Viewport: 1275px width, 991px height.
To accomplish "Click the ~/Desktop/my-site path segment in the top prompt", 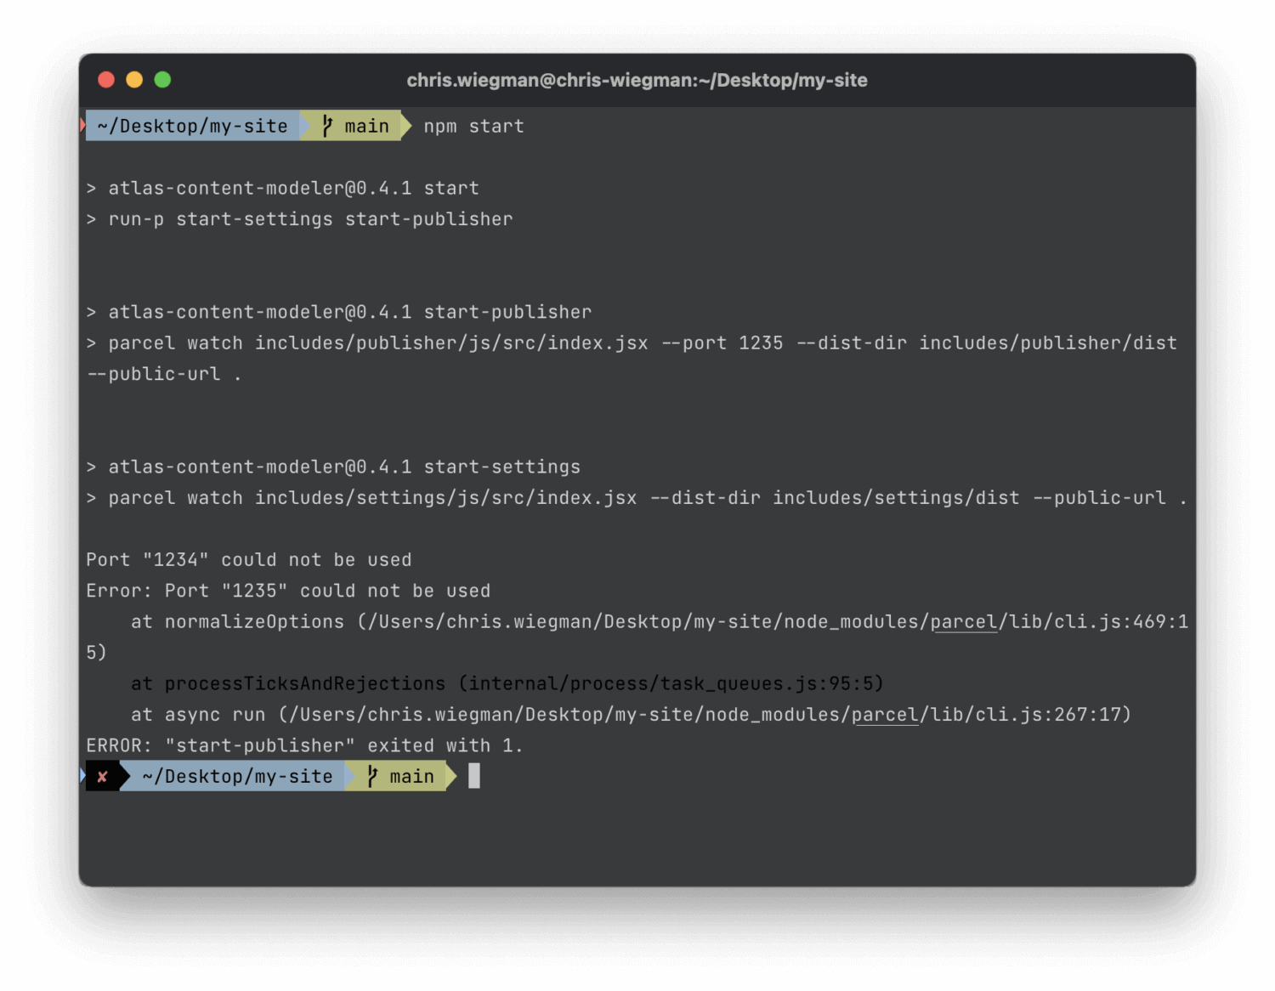I will pos(192,126).
